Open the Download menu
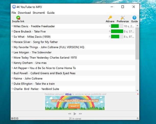Image resolution: width=156 pixels, height=124 pixels. [x=24, y=13]
